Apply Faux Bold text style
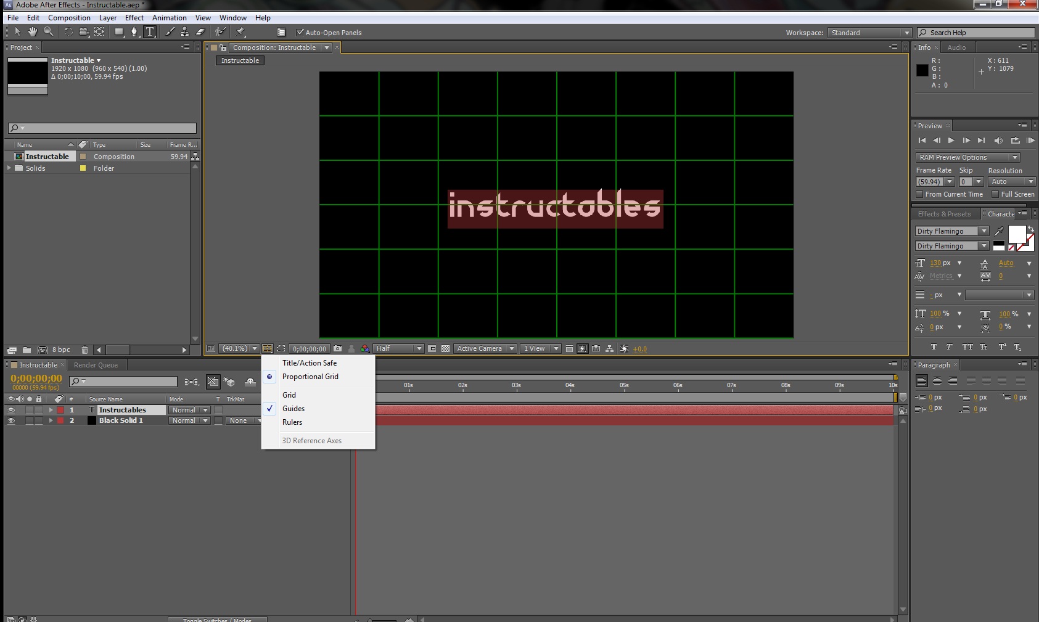 (934, 347)
